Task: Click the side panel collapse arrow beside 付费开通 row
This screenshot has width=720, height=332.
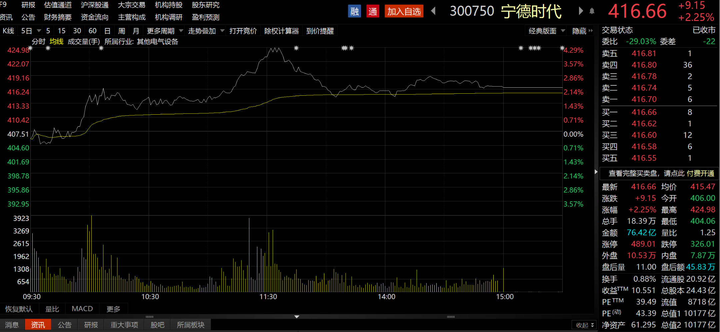Action: tap(596, 172)
